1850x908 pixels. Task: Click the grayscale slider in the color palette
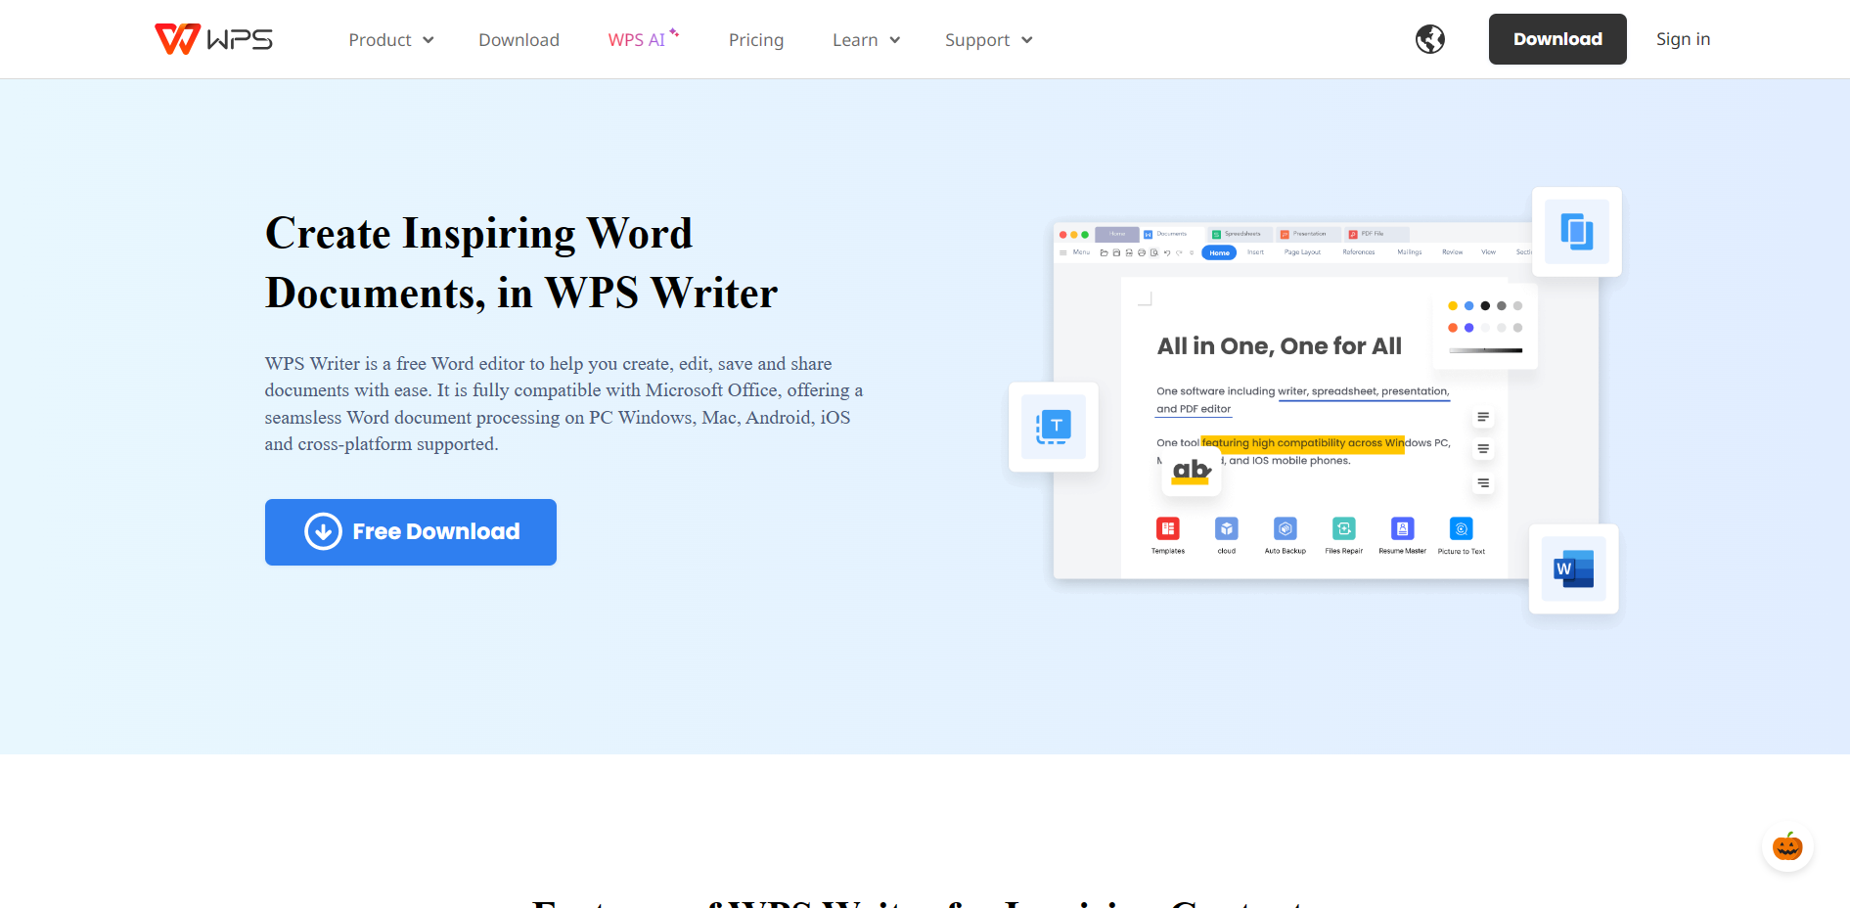pyautogui.click(x=1485, y=350)
